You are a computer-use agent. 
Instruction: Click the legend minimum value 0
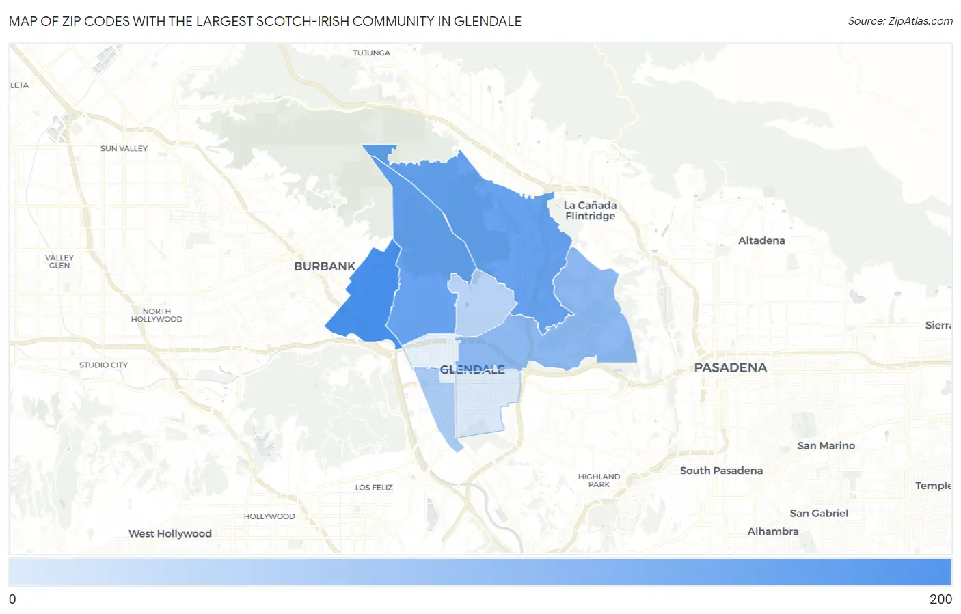click(12, 599)
